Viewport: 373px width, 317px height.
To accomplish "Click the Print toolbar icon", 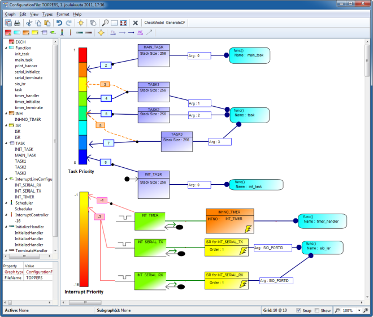I will pyautogui.click(x=17, y=23).
